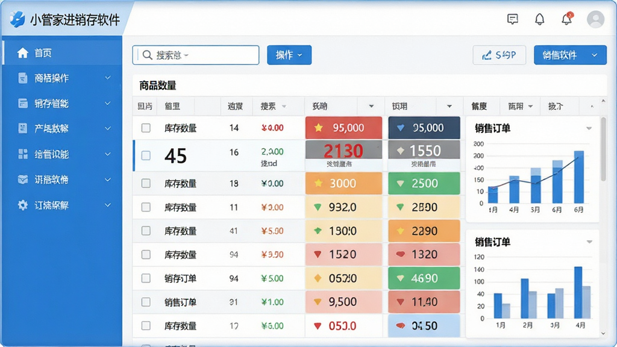Image resolution: width=617 pixels, height=347 pixels.
Task: Select the second sidebar menu item label
Action: pyautogui.click(x=52, y=78)
